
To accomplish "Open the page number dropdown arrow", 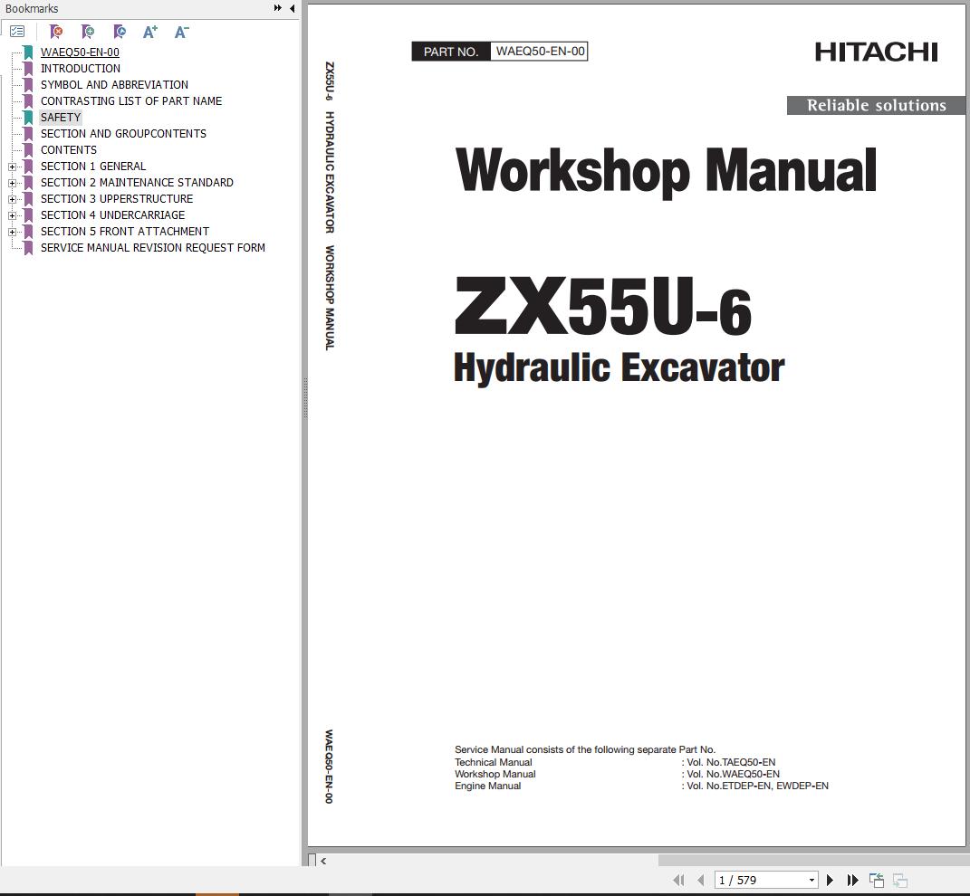I will [812, 880].
